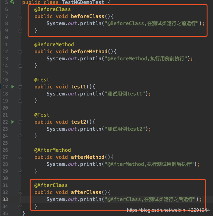This screenshot has height=216, width=213.
Task: Collapse test1 method fold marker on line 17
Action: (x=20, y=87)
